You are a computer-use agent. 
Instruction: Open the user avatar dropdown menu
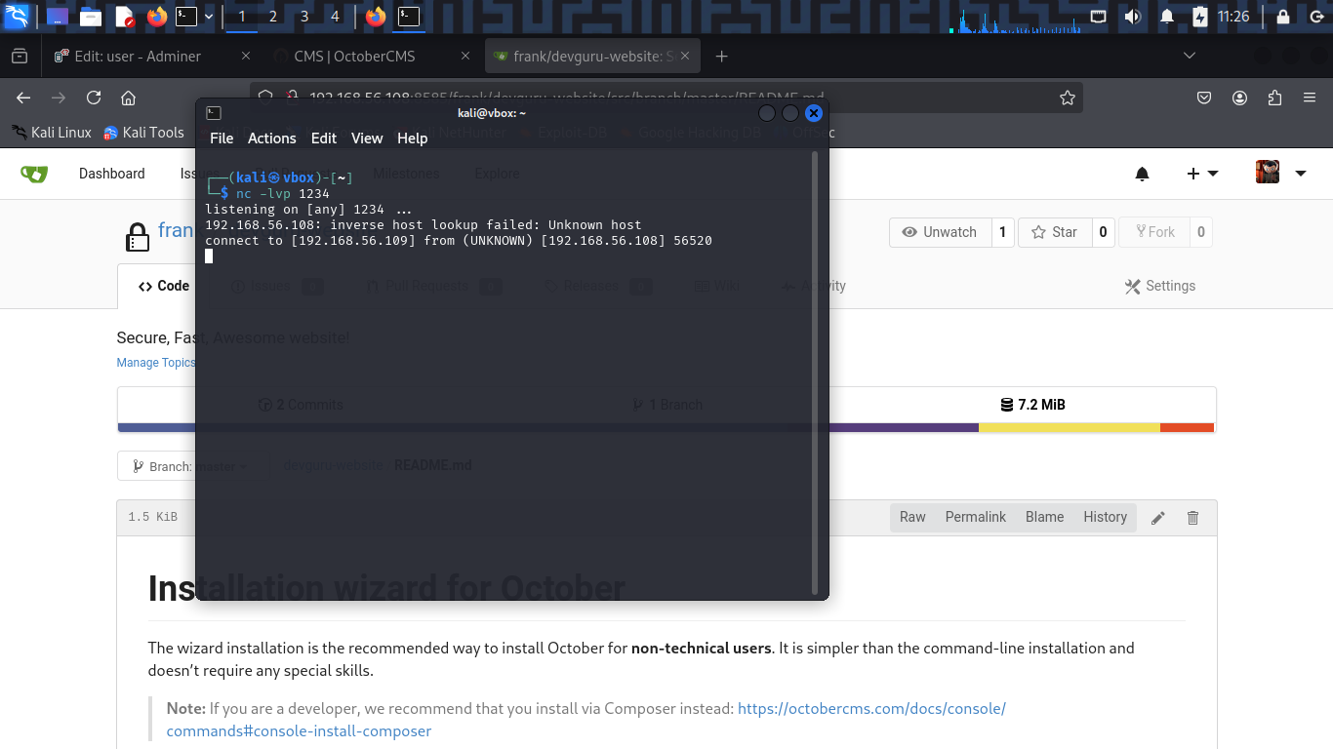tap(1280, 174)
